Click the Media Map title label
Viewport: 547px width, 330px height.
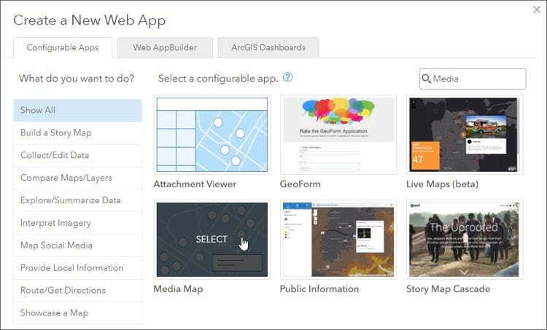tap(178, 289)
